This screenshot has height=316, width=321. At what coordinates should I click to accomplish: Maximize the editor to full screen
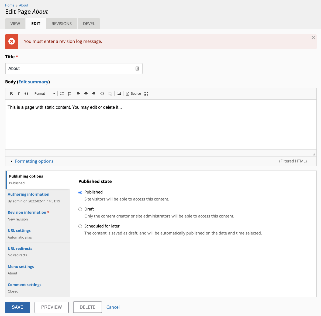pyautogui.click(x=146, y=94)
